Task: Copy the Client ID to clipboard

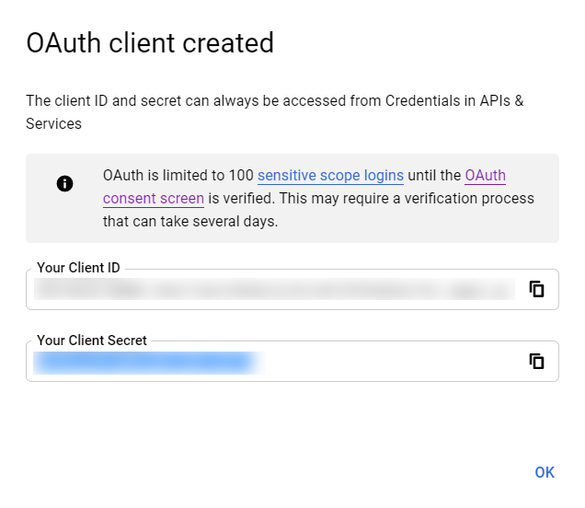Action: [x=537, y=289]
